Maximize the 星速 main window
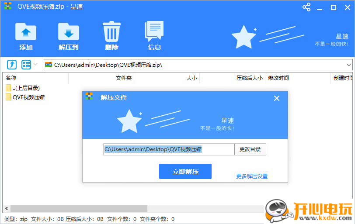The image size is (355, 224). pos(333,7)
